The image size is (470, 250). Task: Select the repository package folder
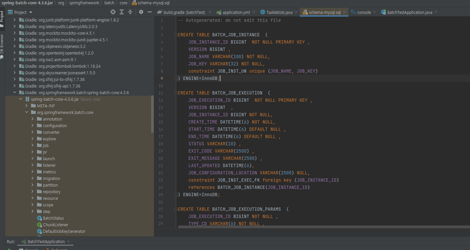coord(52,192)
